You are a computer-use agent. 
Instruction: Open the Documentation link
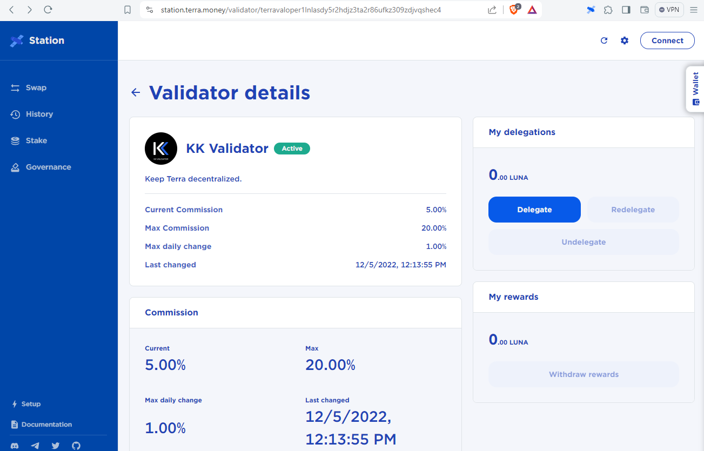click(x=46, y=425)
